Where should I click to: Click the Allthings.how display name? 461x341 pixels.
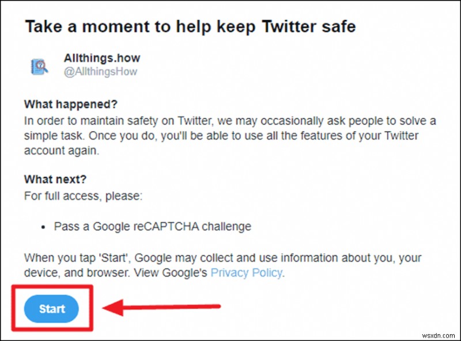coord(102,58)
